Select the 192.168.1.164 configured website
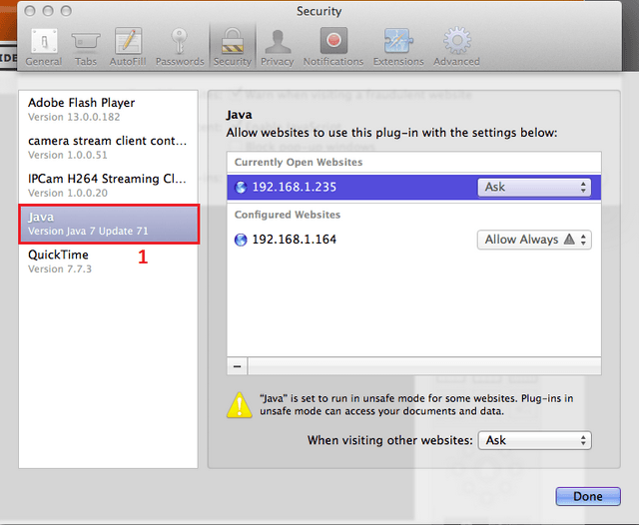This screenshot has width=639, height=525. (x=413, y=240)
